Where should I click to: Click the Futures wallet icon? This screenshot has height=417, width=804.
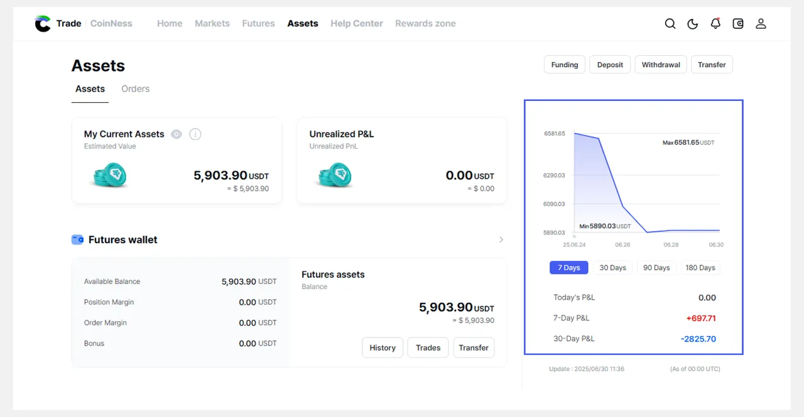pos(78,240)
